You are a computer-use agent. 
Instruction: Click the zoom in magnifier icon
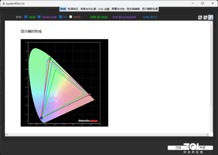click(x=200, y=17)
